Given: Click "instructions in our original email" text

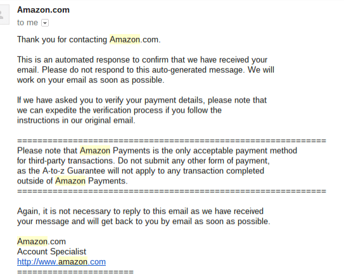Looking at the screenshot, I should (76, 120).
